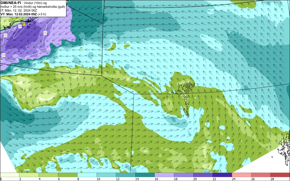Select the 18–20 m/s purple legend swatch

click(x=184, y=175)
